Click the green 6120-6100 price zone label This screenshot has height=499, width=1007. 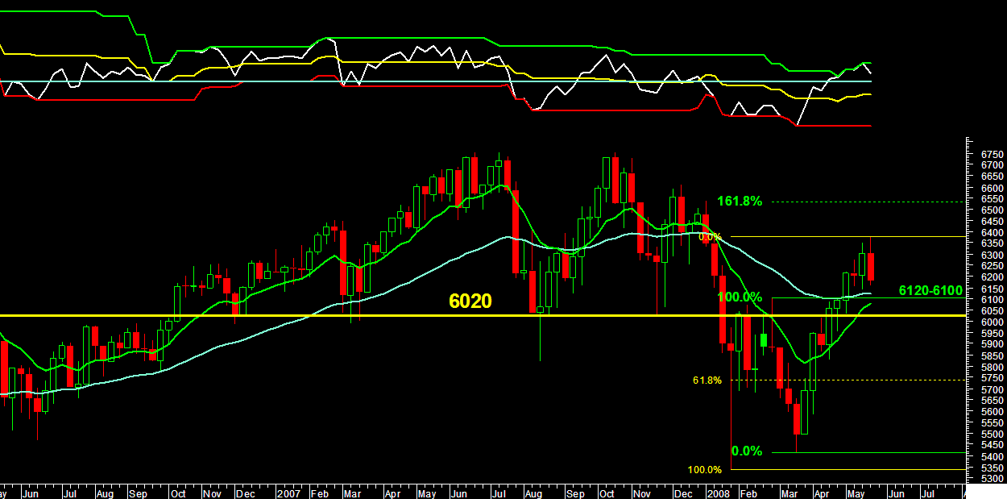(929, 289)
